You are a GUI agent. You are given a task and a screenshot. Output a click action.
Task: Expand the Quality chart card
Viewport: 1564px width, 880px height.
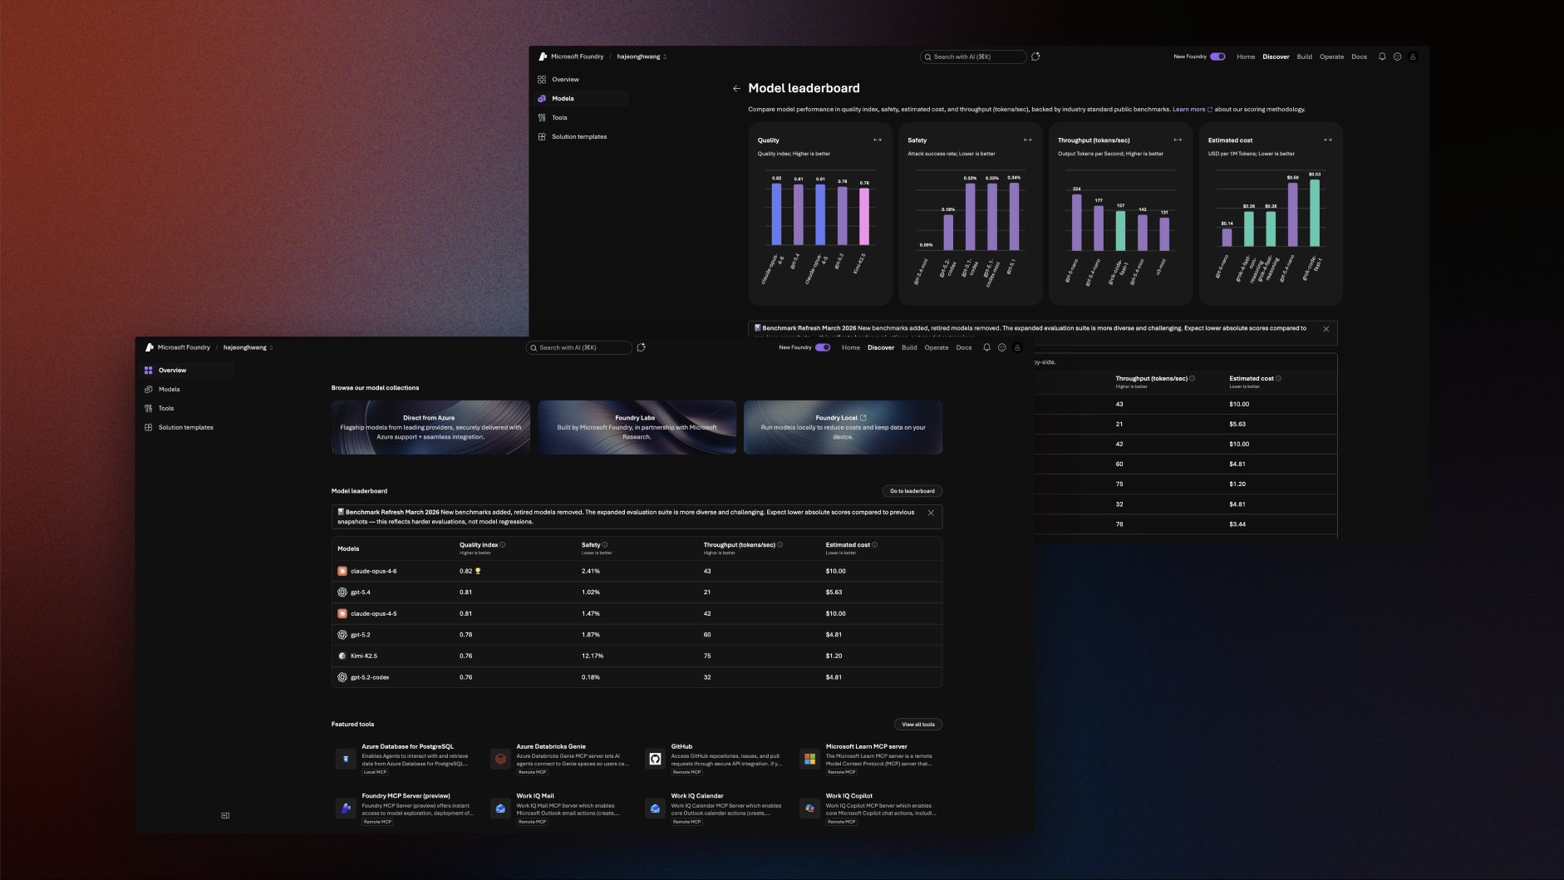(878, 140)
